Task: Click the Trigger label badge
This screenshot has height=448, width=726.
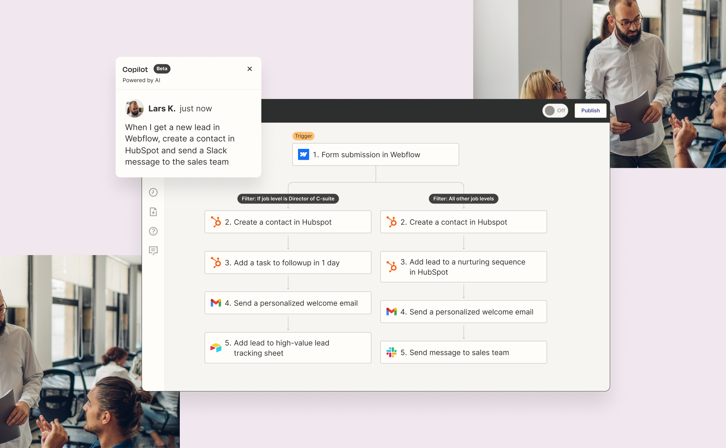Action: pyautogui.click(x=303, y=136)
